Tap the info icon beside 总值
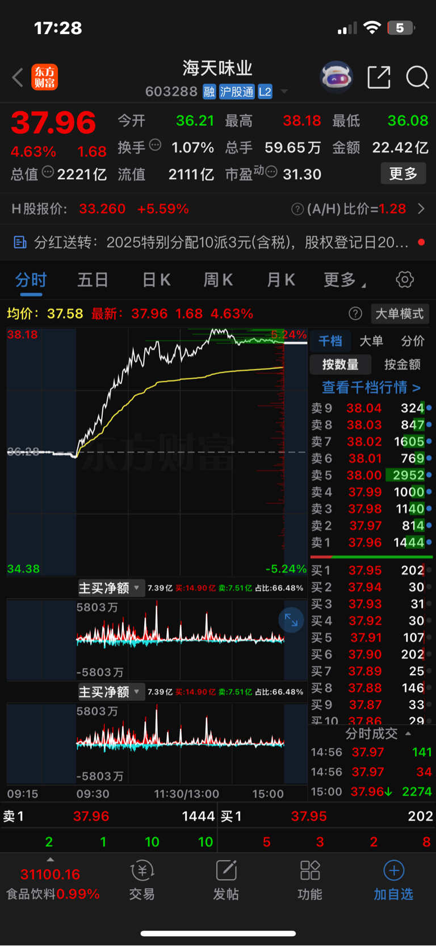The height and width of the screenshot is (946, 436). pos(48,172)
